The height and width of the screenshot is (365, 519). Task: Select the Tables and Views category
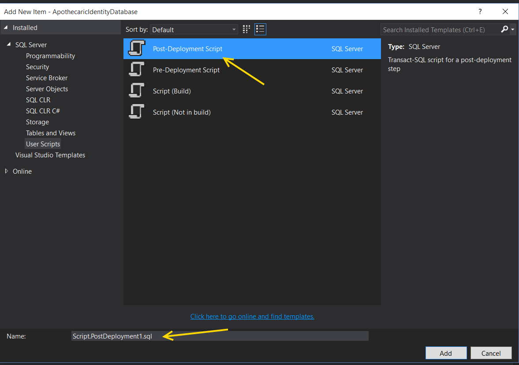[51, 133]
